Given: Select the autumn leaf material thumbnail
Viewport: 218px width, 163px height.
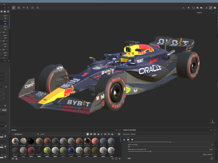Looking at the screenshot, I should click(15, 141).
